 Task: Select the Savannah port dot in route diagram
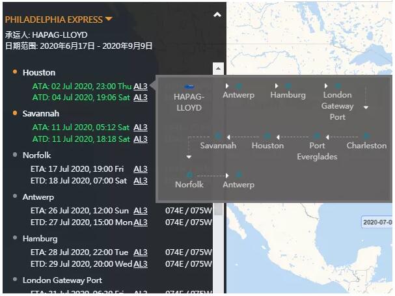(218, 136)
